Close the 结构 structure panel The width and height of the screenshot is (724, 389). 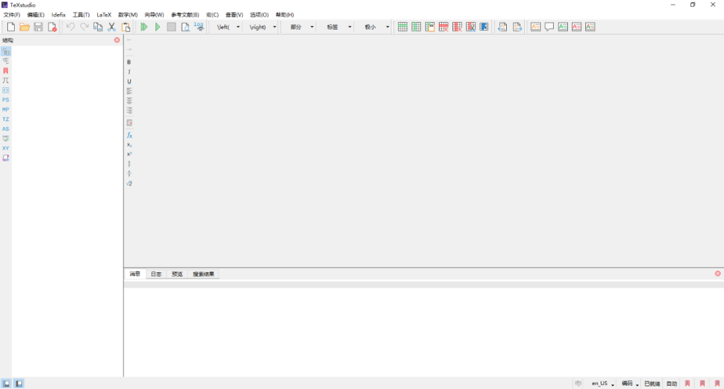(x=117, y=40)
